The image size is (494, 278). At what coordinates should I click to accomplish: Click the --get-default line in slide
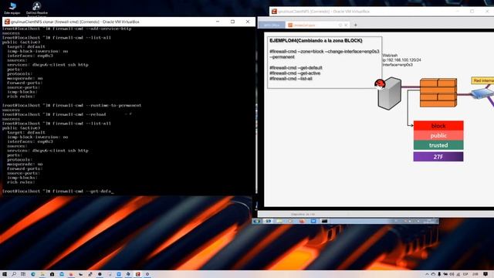point(296,68)
